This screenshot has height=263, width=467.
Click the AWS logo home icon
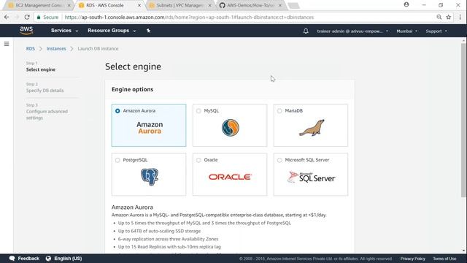tap(26, 31)
